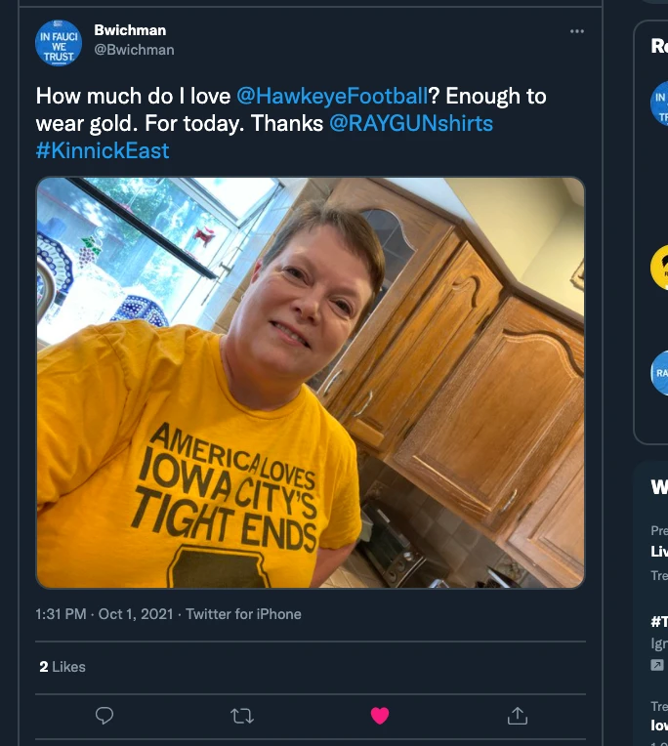Viewport: 668px width, 746px height.
Task: Click the retweet arrows icon
Action: point(242,716)
